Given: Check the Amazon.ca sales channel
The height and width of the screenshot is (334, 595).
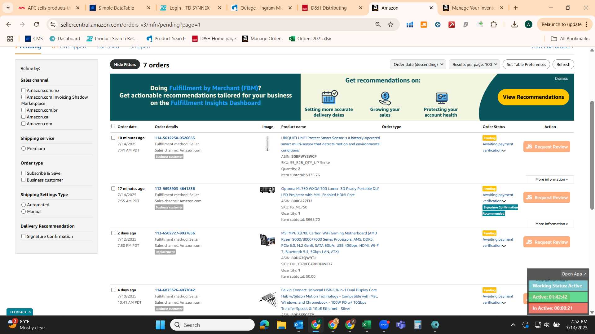Looking at the screenshot, I should point(23,117).
